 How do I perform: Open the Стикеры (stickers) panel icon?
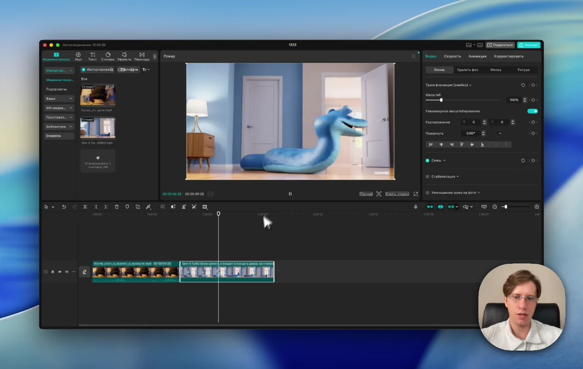108,56
